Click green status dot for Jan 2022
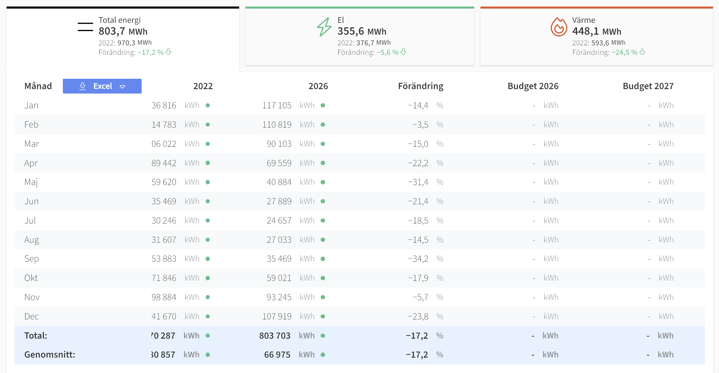 tap(208, 105)
